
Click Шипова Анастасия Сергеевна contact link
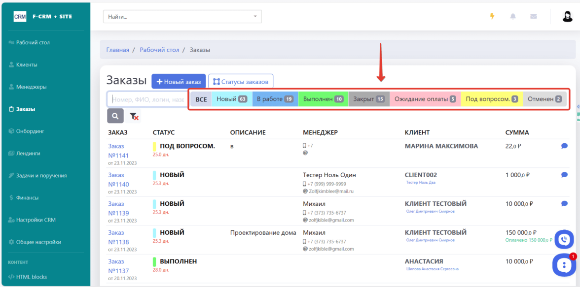point(433,269)
